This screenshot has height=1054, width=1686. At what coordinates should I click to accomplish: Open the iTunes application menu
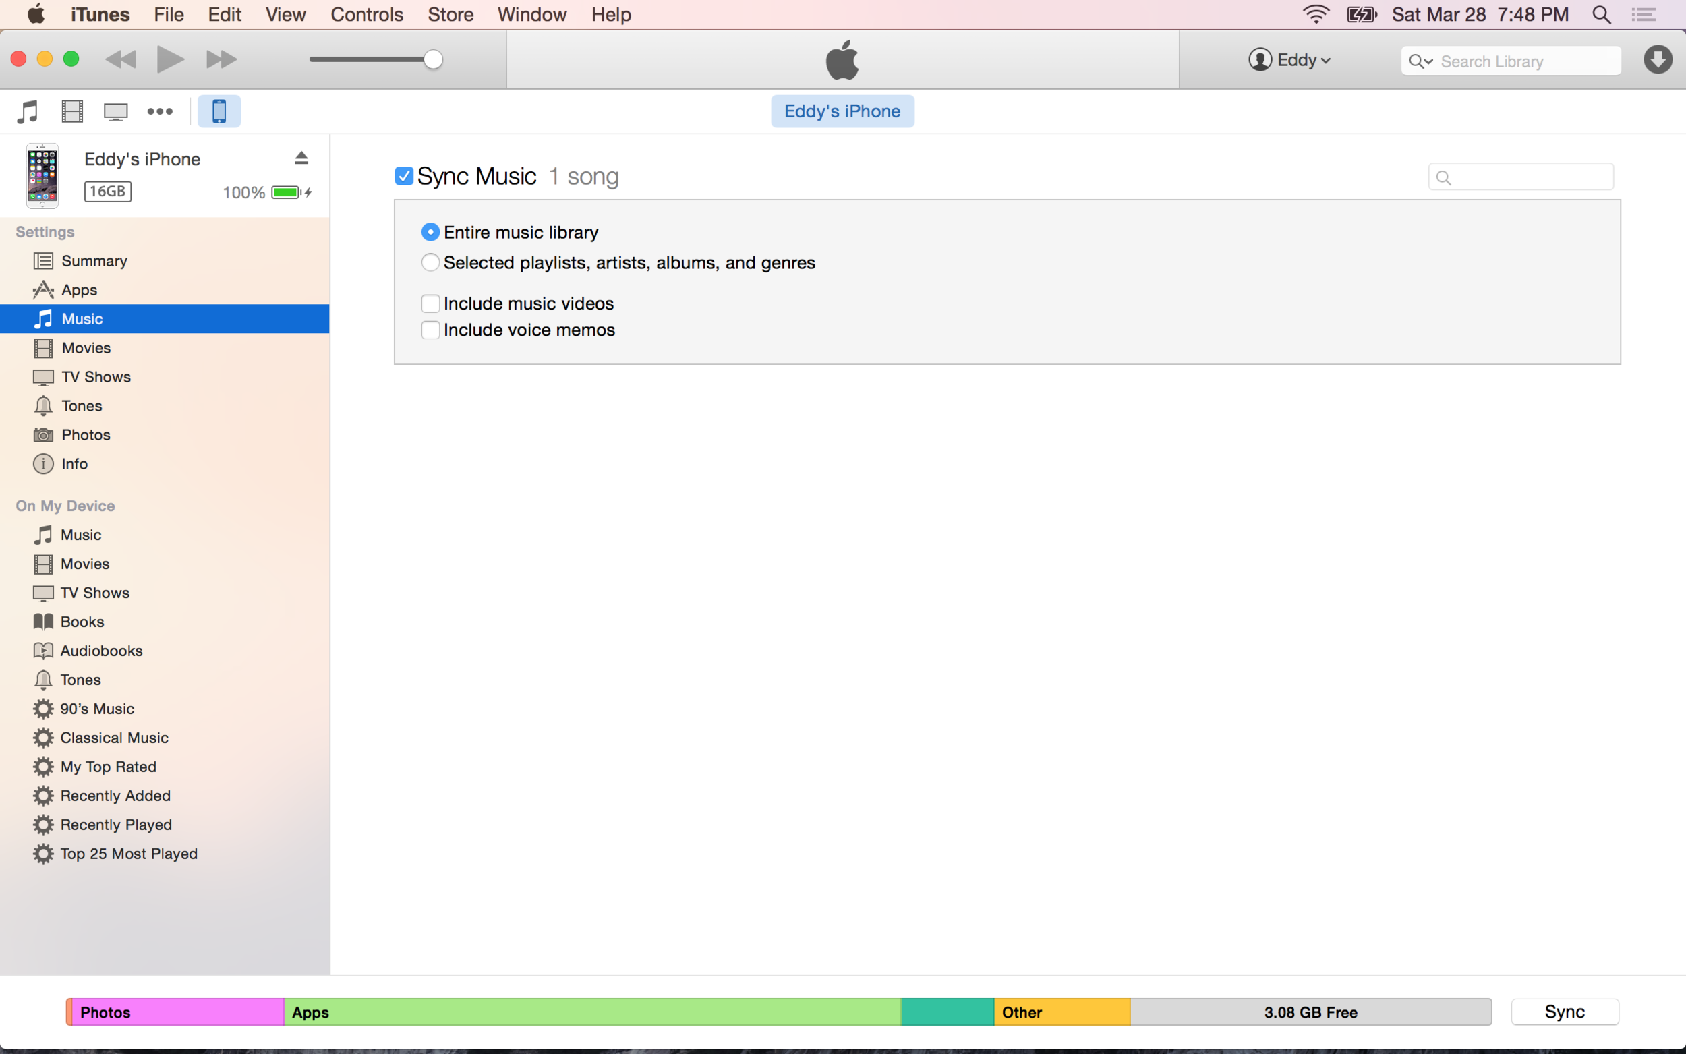point(100,15)
